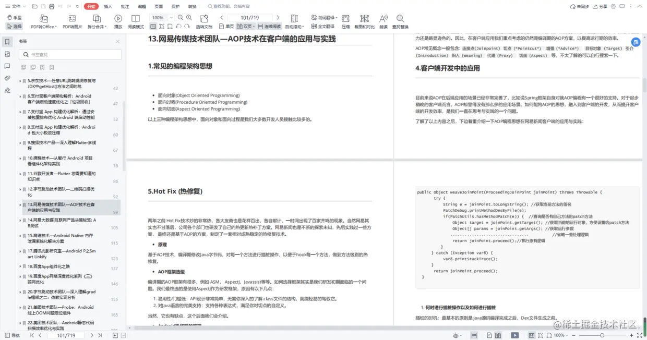Toggle actual size fit button
This screenshot has height=340, width=647.
point(153,26)
